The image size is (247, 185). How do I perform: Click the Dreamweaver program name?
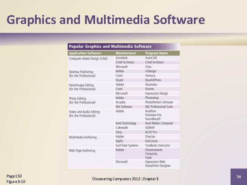pos(154,150)
